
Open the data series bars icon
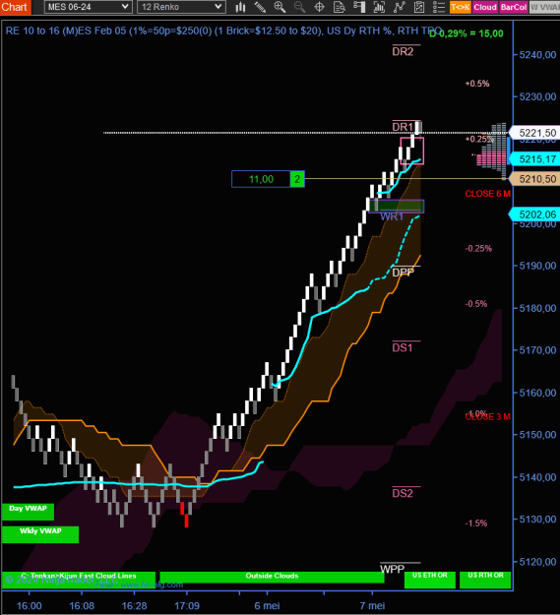coord(379,7)
